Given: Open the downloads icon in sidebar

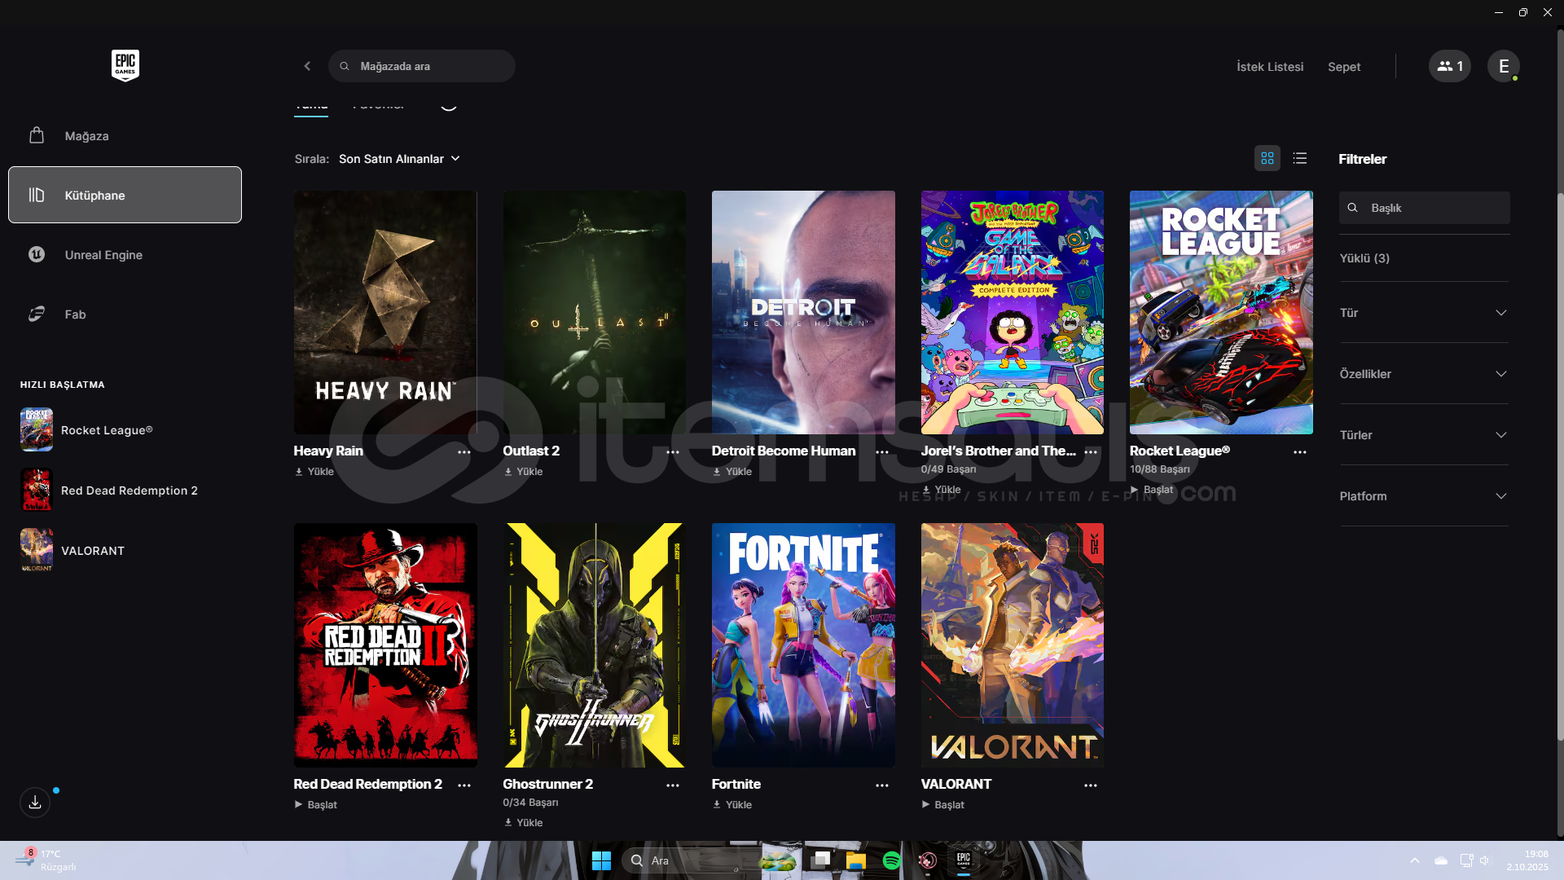Looking at the screenshot, I should tap(35, 803).
